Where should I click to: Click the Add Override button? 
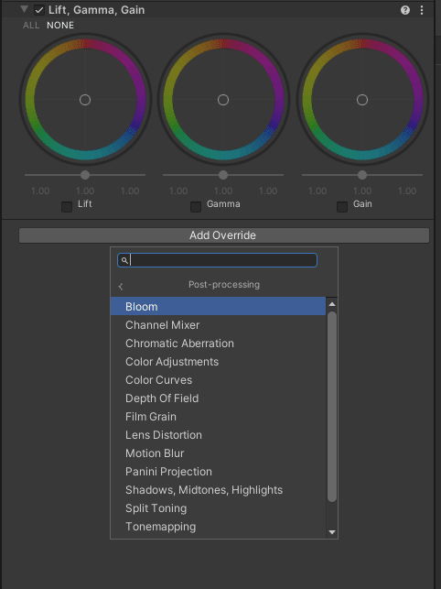[224, 235]
